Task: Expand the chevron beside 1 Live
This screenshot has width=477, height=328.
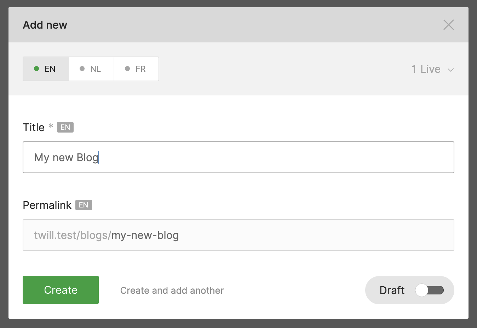Action: pos(451,70)
